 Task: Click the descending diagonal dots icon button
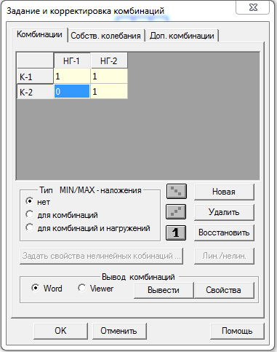[x=177, y=191]
